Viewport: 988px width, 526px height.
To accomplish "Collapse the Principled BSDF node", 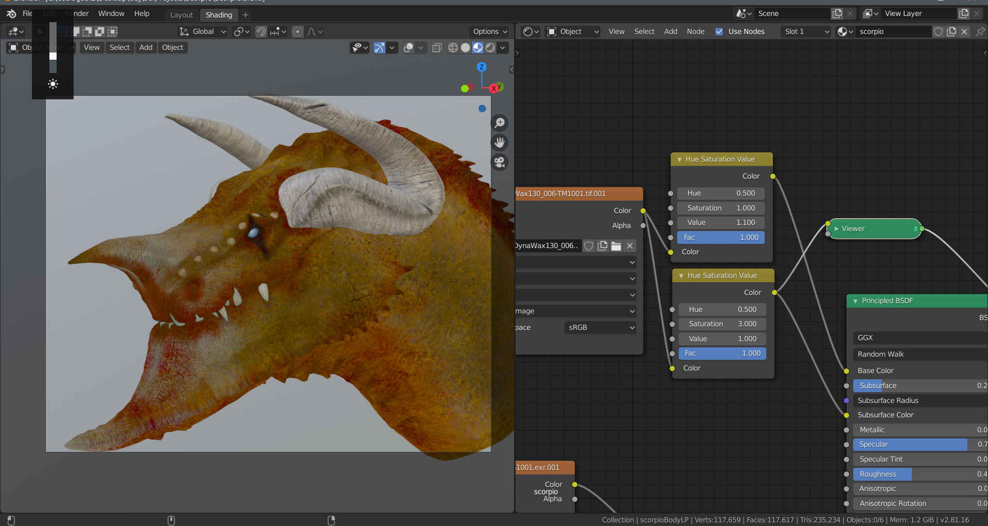I will pyautogui.click(x=855, y=301).
